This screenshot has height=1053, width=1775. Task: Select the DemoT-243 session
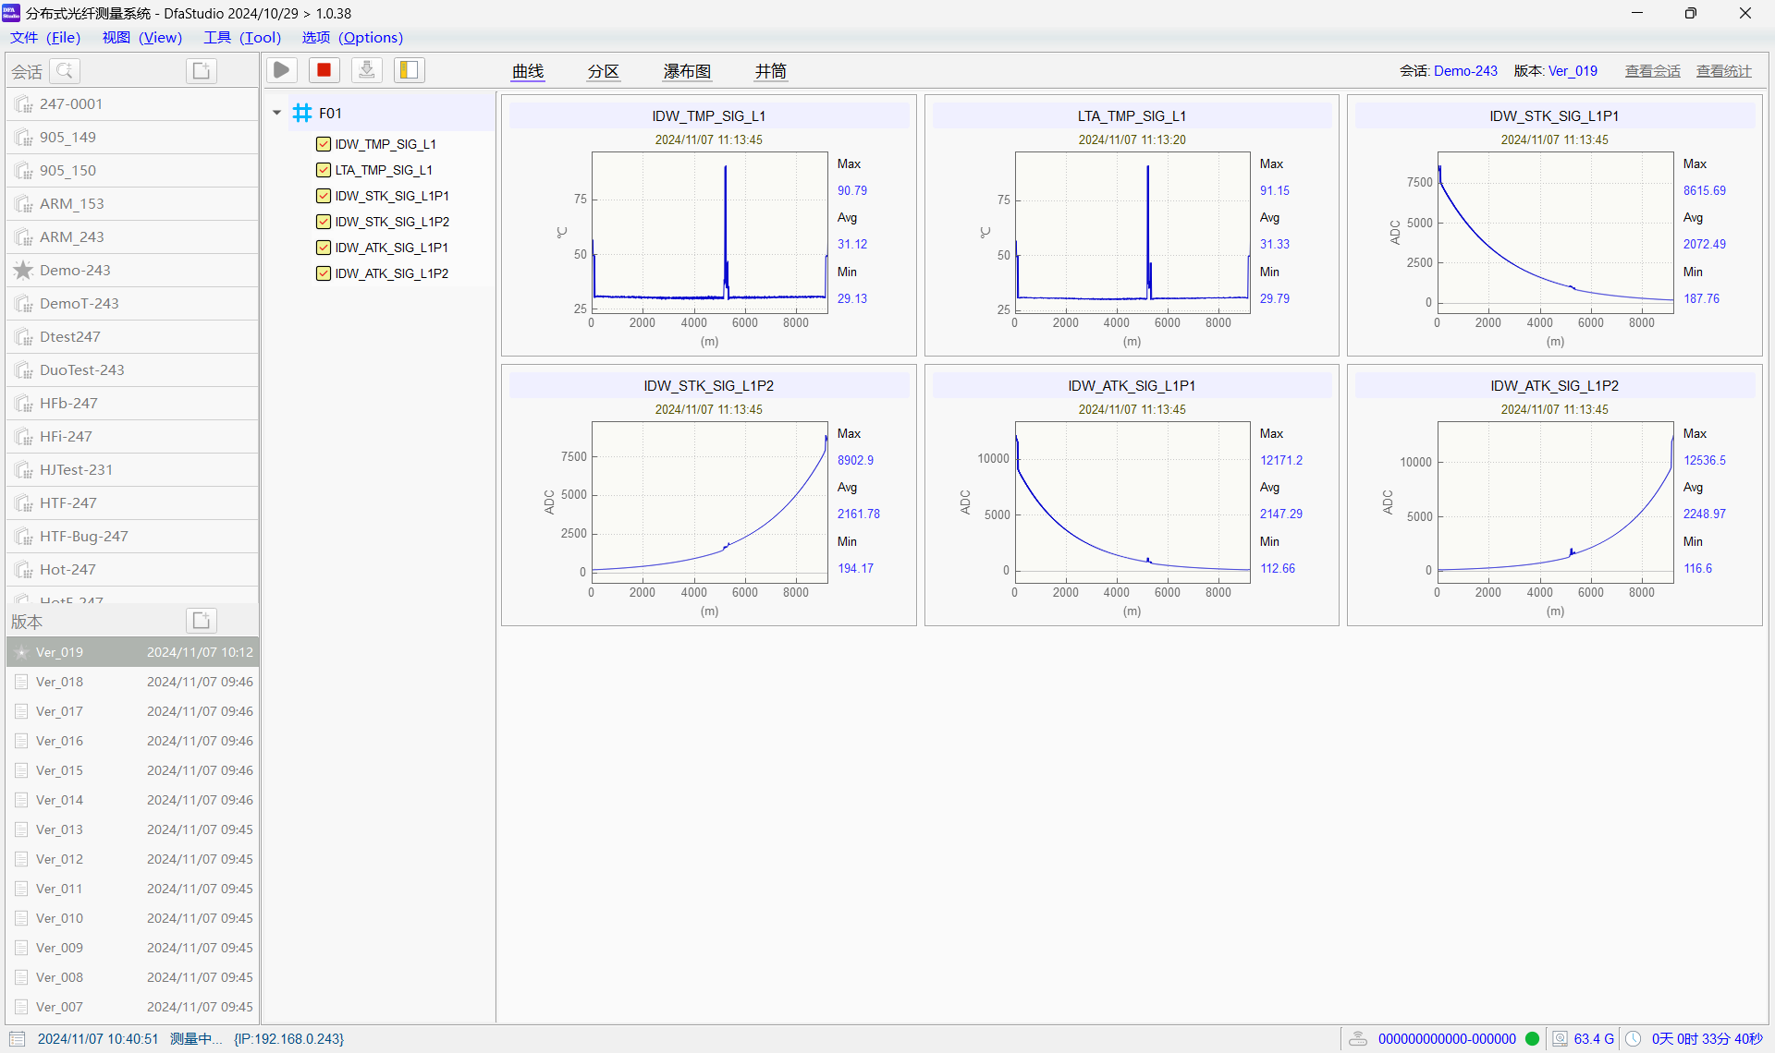(132, 304)
